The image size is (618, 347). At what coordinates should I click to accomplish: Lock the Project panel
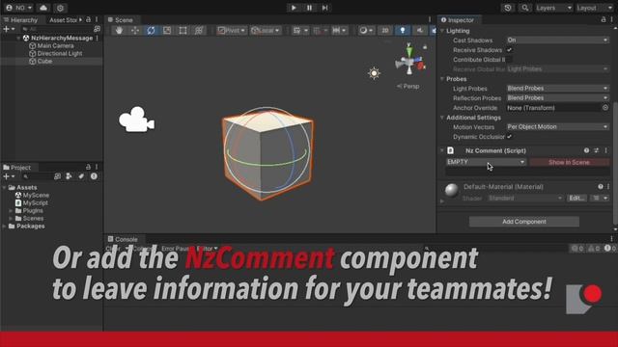88,167
